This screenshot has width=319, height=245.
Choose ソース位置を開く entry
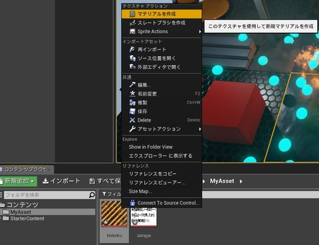(161, 58)
